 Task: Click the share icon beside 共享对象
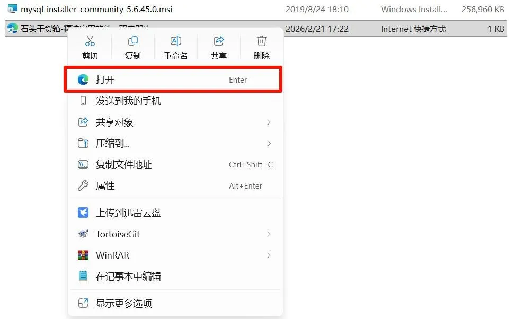pyautogui.click(x=83, y=122)
